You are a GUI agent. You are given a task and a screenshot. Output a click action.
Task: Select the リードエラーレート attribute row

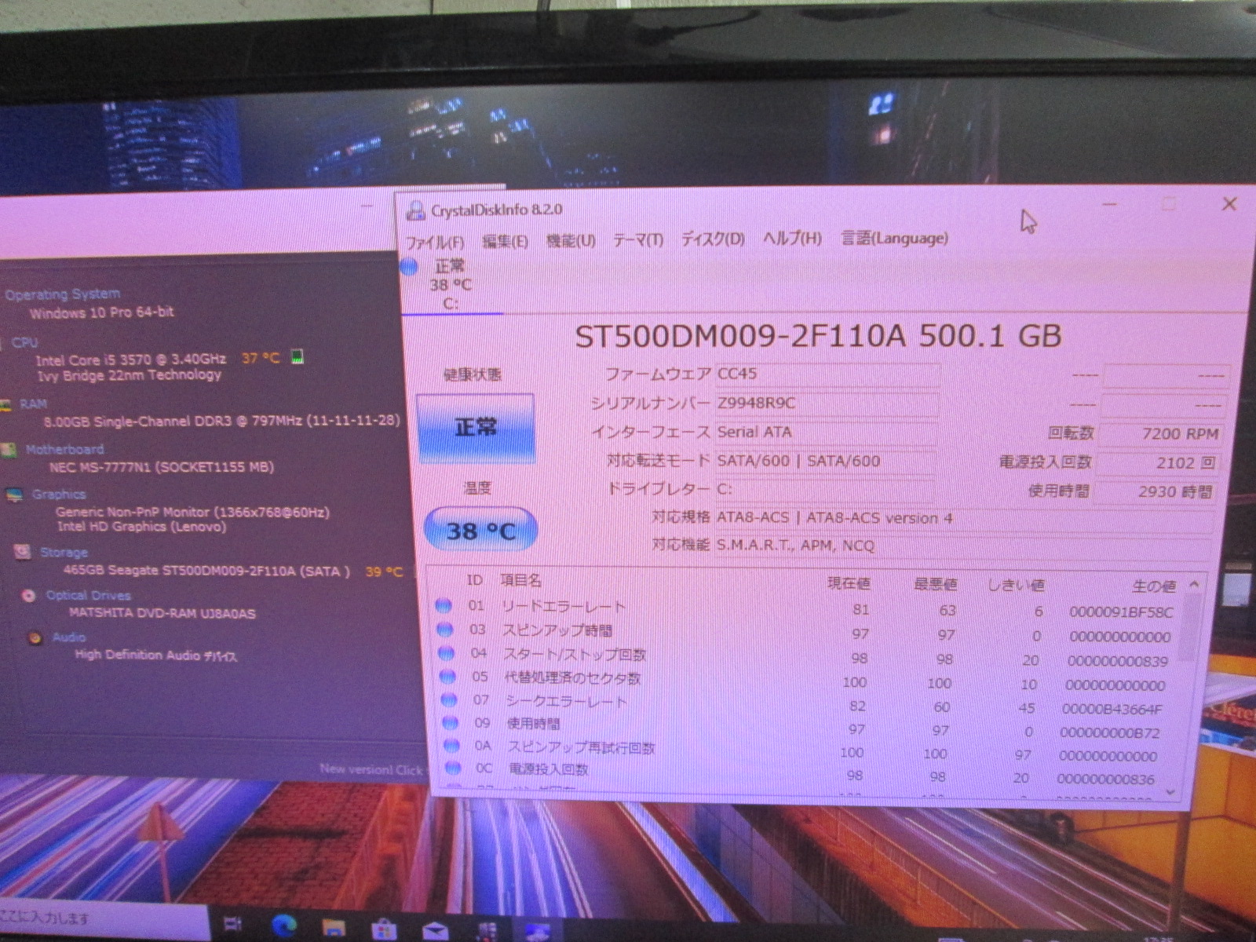(x=563, y=607)
